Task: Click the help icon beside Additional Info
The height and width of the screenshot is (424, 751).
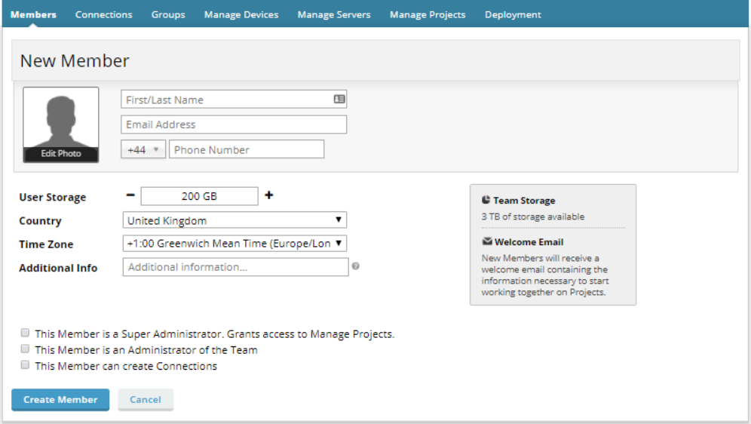Action: click(x=355, y=266)
